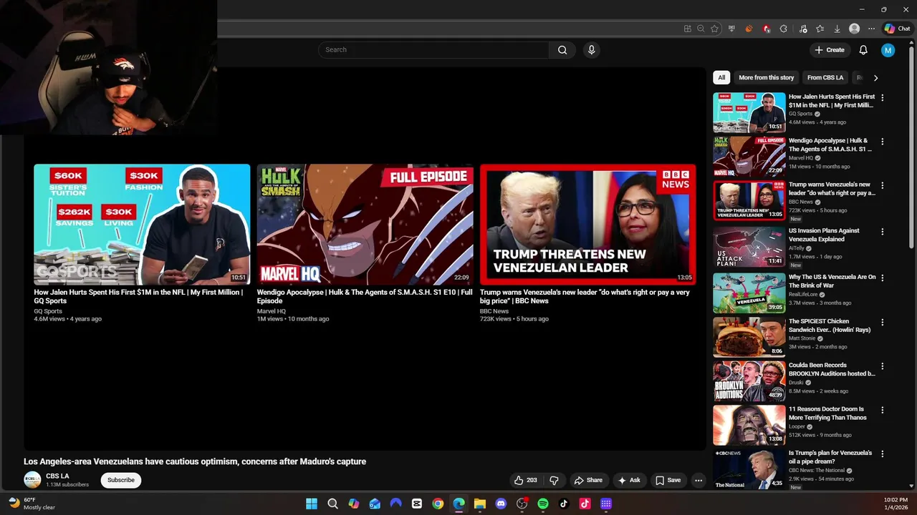917x515 pixels.
Task: Open File Explorer from the taskbar
Action: coord(480,504)
